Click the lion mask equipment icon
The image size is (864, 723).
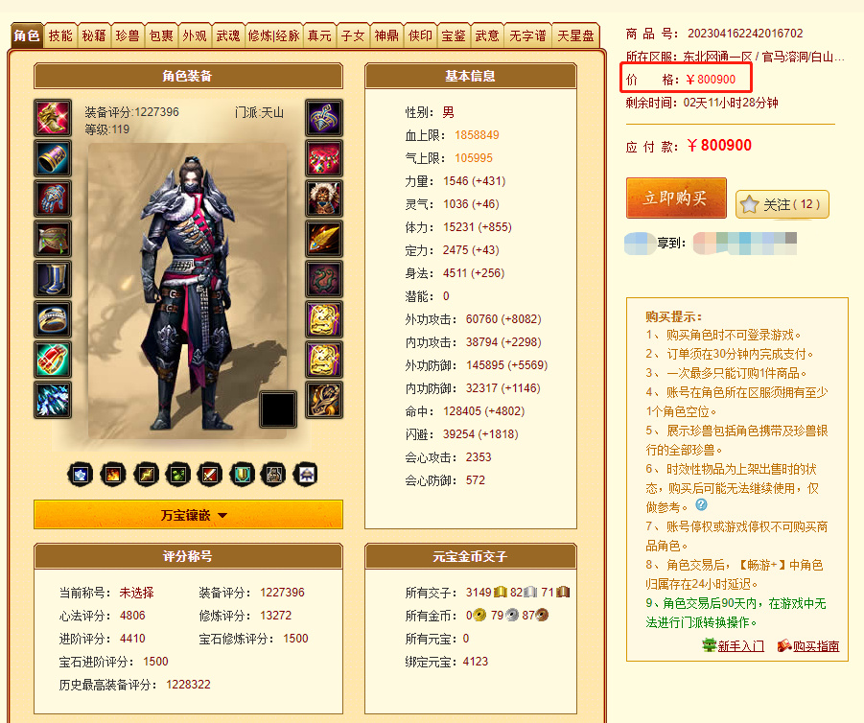coord(324,198)
